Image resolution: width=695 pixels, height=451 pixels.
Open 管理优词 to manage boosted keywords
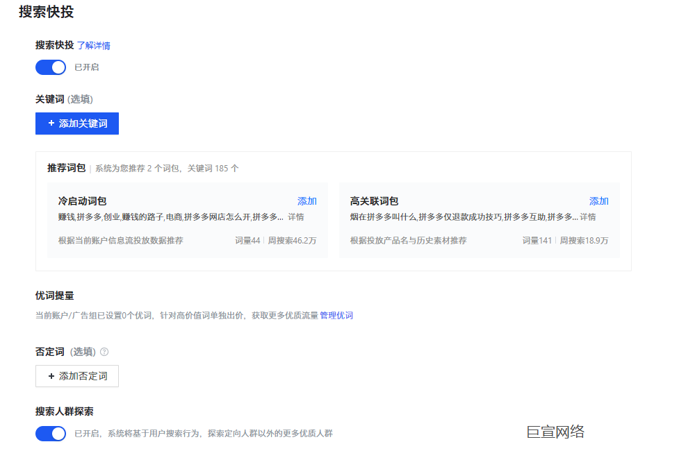pos(335,314)
